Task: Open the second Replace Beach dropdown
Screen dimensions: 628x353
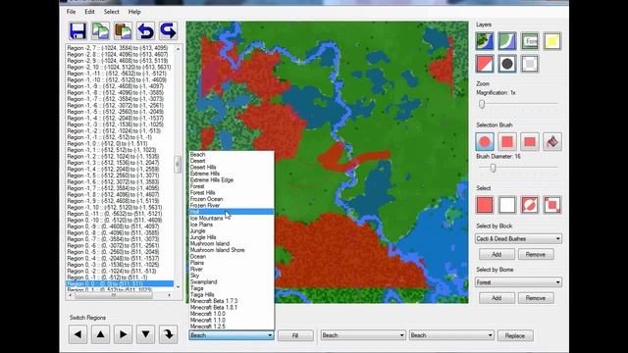Action: point(451,335)
